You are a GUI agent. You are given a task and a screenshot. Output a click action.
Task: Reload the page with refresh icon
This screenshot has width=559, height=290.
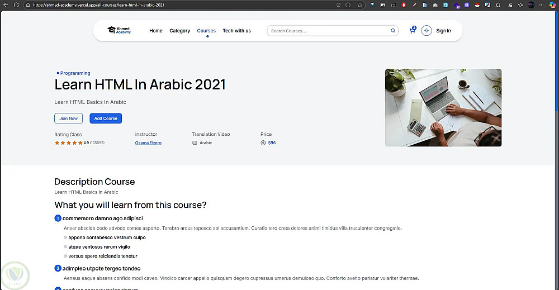point(16,5)
